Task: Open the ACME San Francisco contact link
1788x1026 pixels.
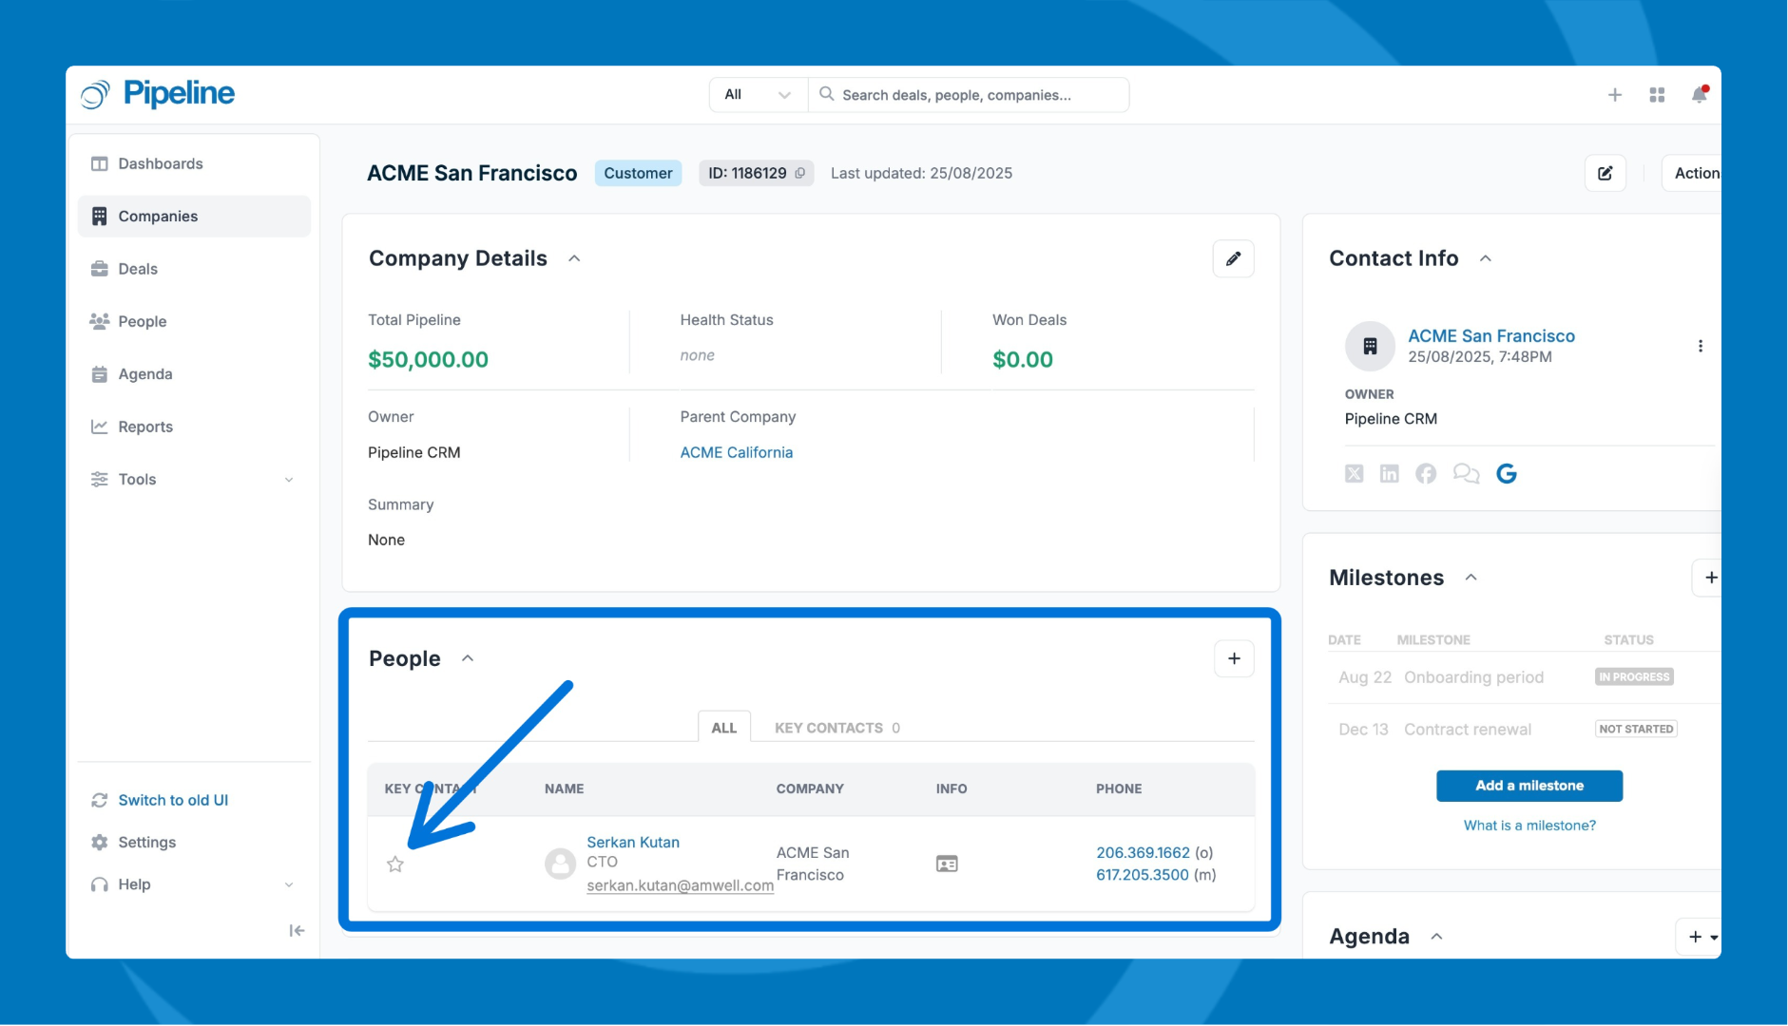Action: tap(1491, 335)
